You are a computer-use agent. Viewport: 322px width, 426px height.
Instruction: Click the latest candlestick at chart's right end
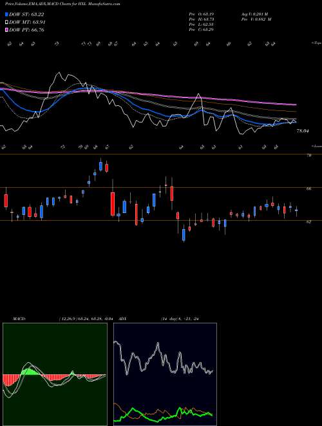pos(296,210)
